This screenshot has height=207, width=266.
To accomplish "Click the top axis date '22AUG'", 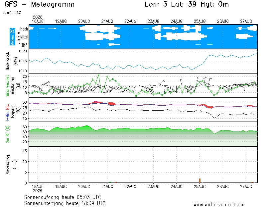I will (x=130, y=21).
